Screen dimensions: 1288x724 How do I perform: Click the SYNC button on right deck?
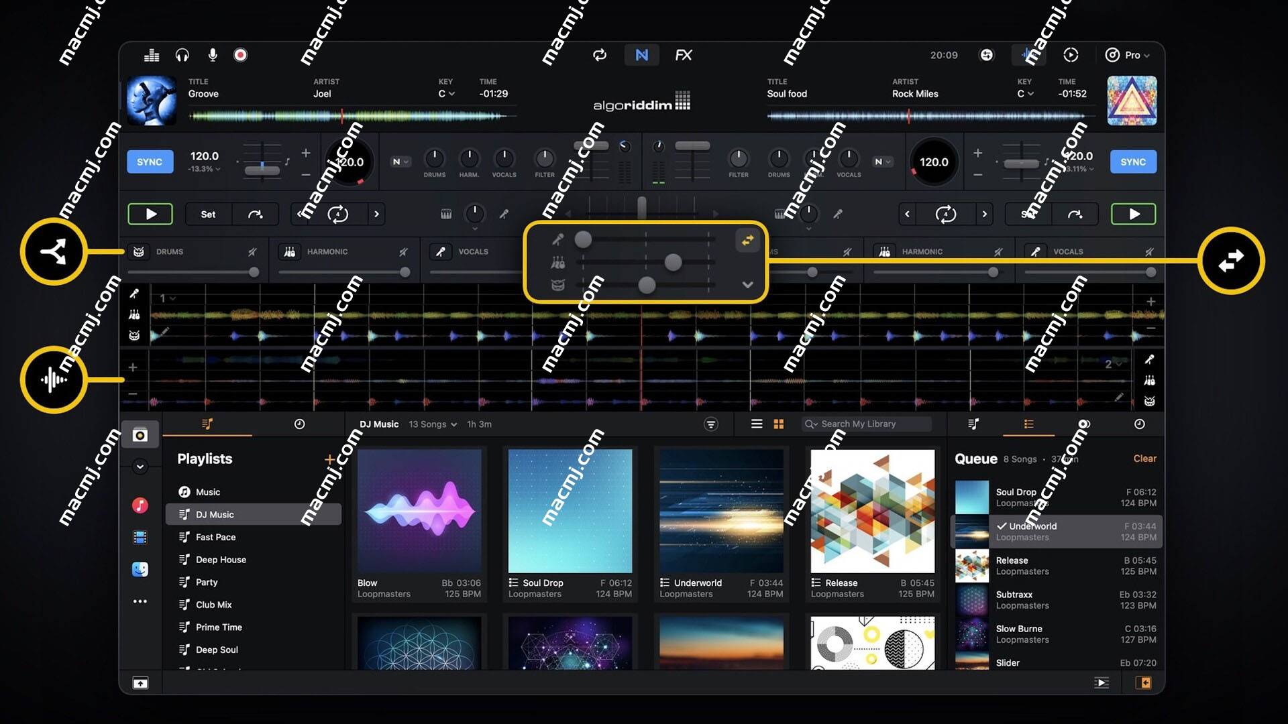1133,162
